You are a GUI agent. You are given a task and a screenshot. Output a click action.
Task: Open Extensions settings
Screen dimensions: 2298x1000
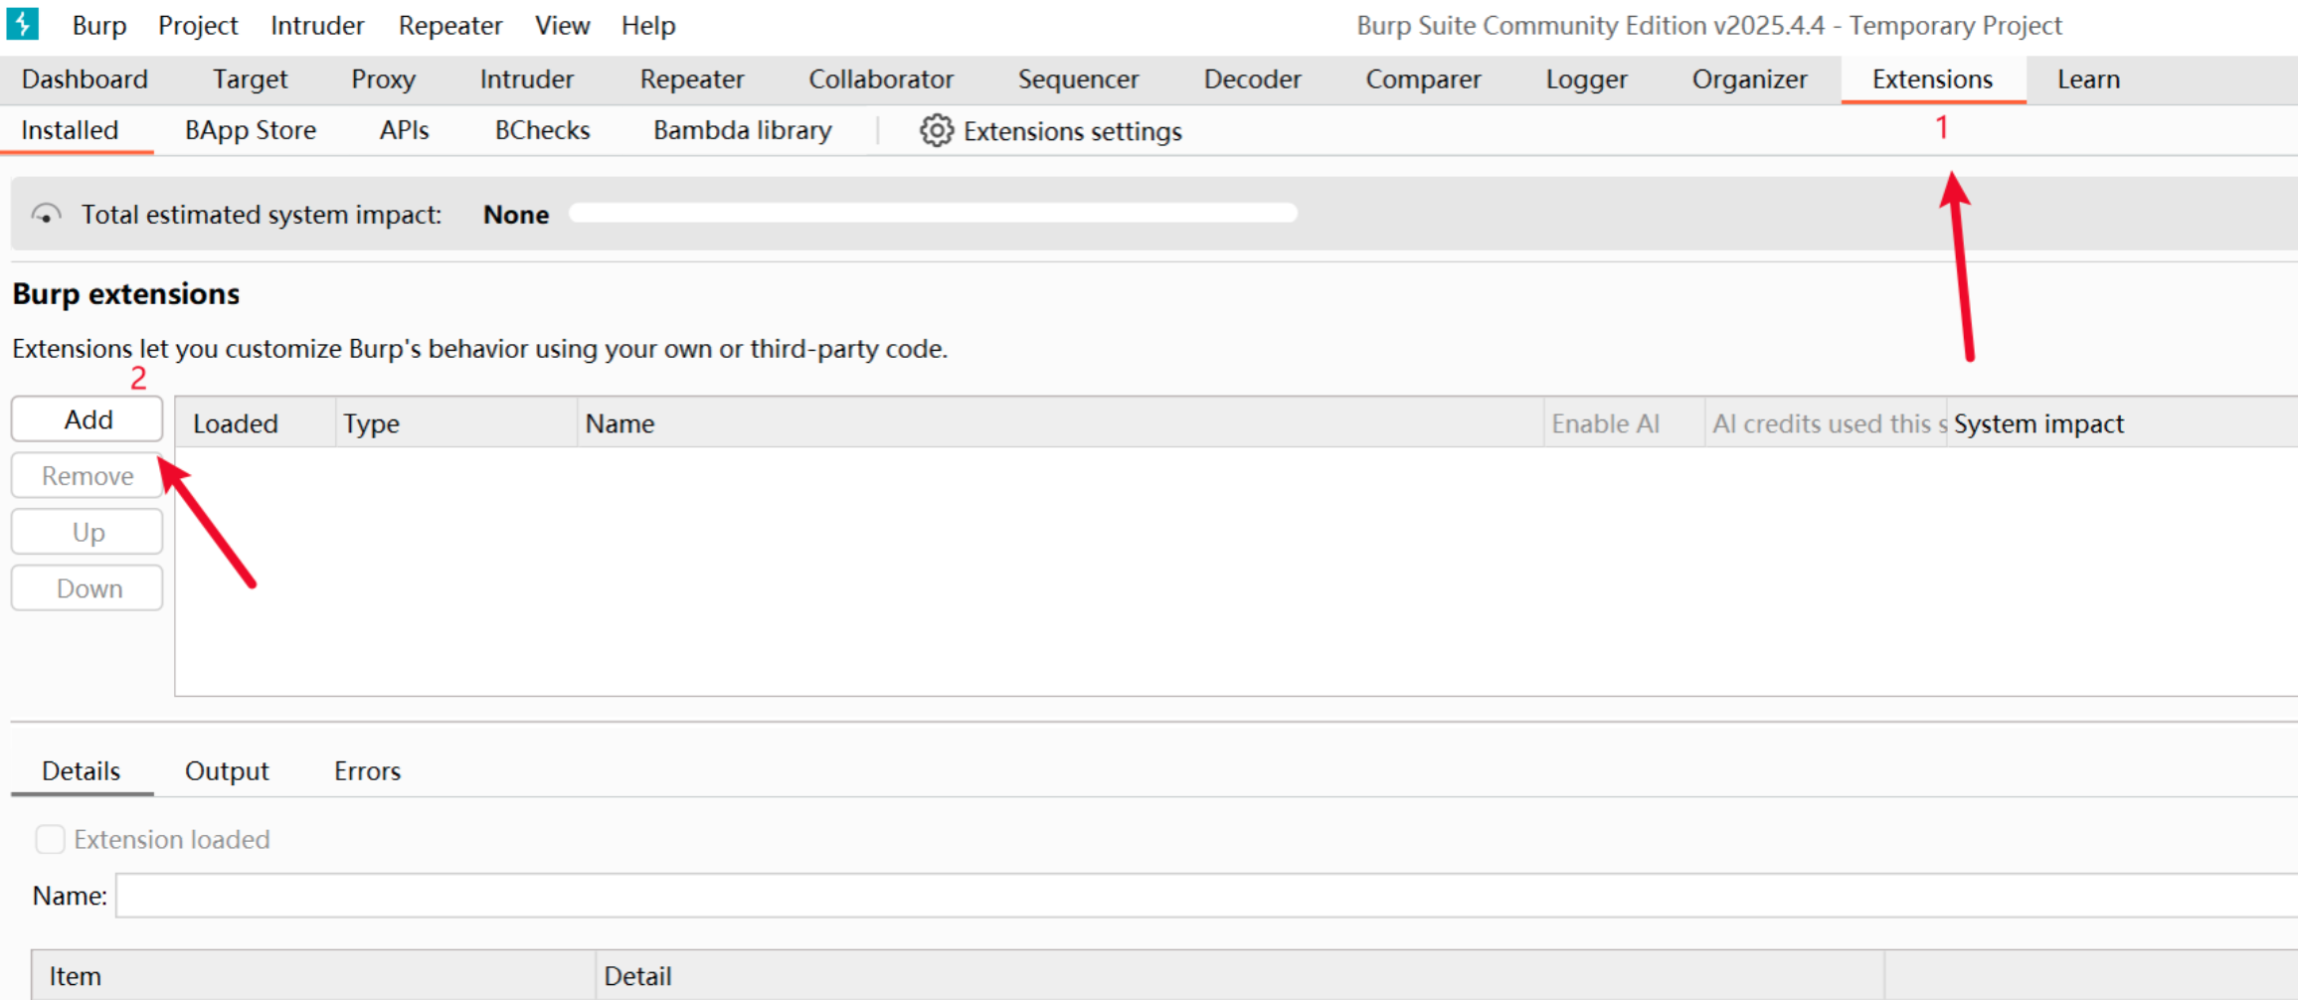1051,131
